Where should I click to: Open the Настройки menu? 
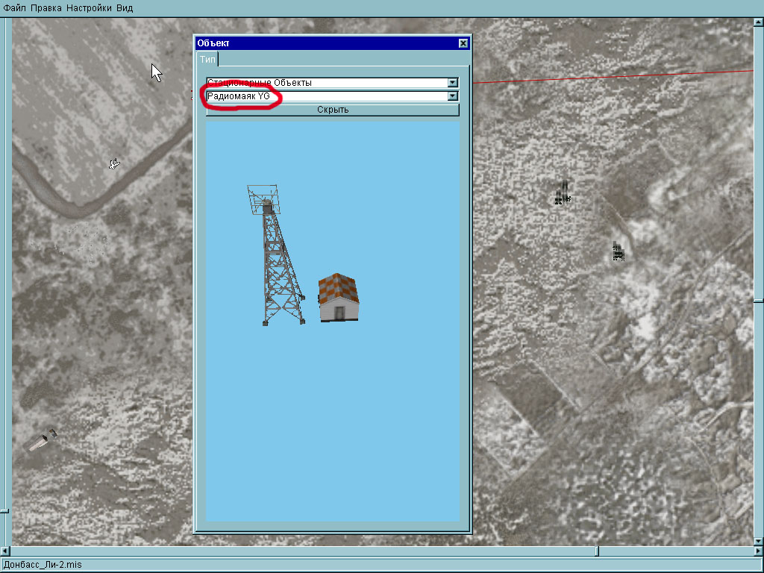pos(90,8)
